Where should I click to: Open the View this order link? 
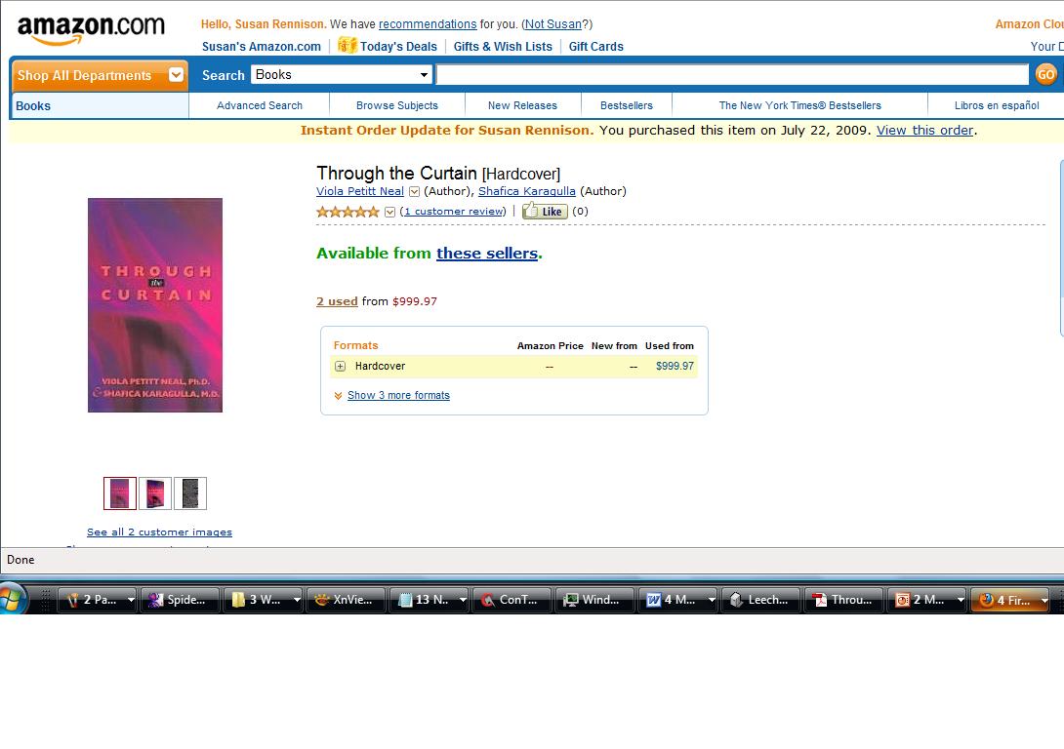click(x=924, y=130)
